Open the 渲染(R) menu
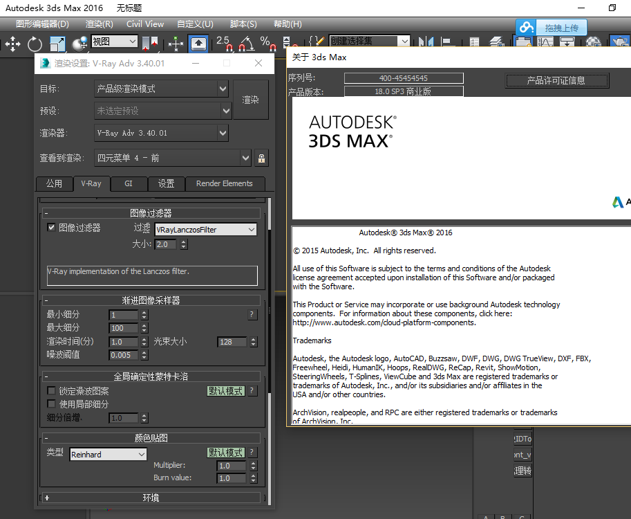The height and width of the screenshot is (519, 631). 99,24
